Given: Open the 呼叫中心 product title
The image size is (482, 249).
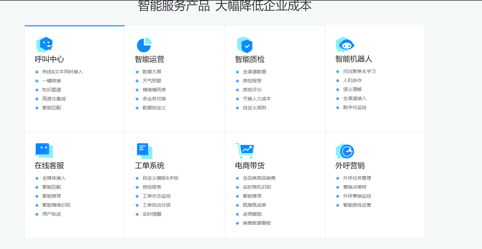Looking at the screenshot, I should pyautogui.click(x=49, y=59).
